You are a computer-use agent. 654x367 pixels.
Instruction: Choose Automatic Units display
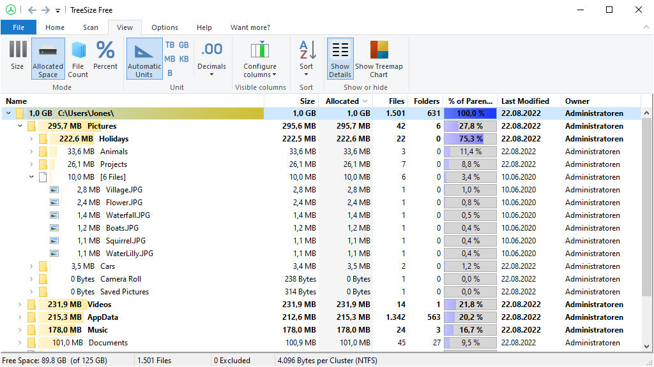click(x=144, y=58)
